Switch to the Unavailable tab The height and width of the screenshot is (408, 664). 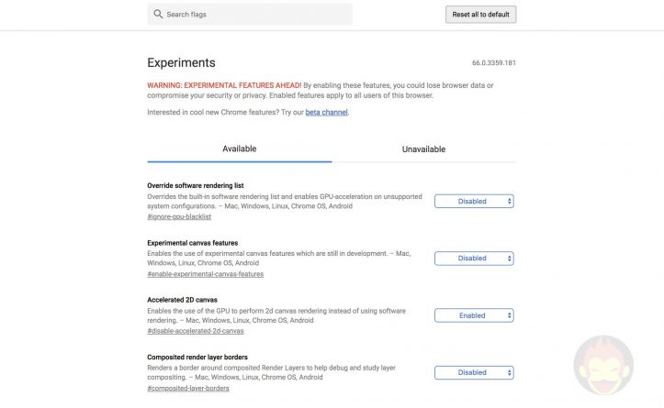[423, 149]
